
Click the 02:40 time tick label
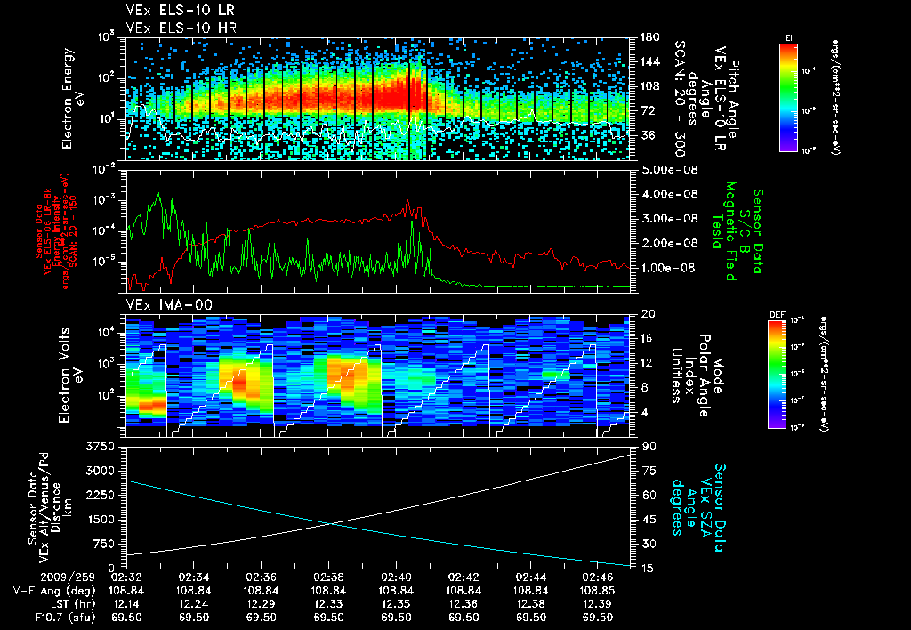[396, 577]
